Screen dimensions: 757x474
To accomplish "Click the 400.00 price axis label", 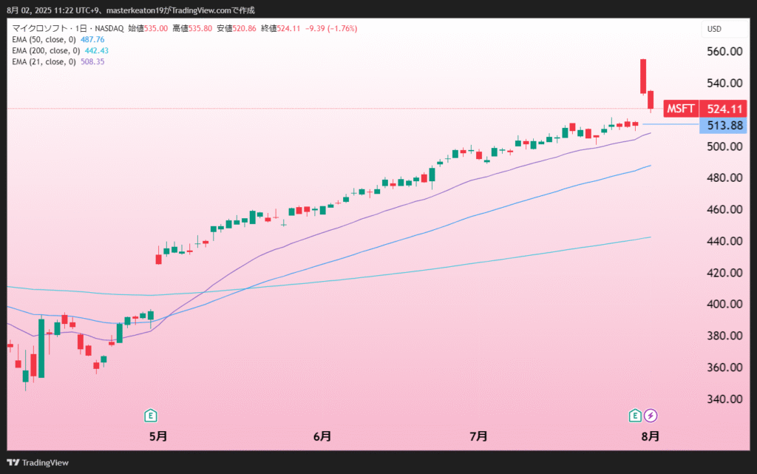I will pos(724,304).
